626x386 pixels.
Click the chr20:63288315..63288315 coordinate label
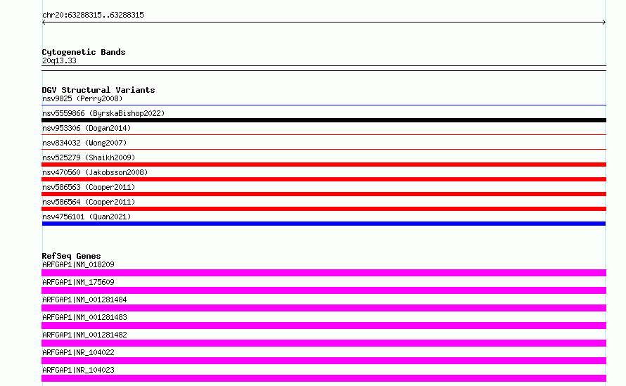coord(93,15)
